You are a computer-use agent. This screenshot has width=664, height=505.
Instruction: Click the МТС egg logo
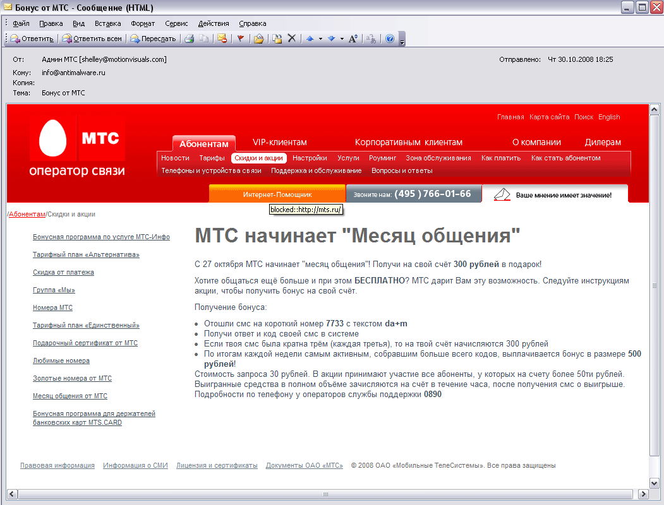point(53,138)
